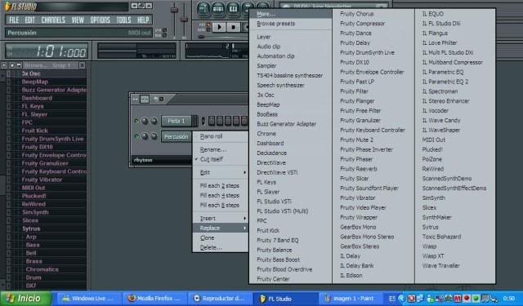Switch to Imagen 1 - Paint taskbar button

(352, 299)
